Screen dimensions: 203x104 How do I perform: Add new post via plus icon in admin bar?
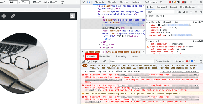4,16
